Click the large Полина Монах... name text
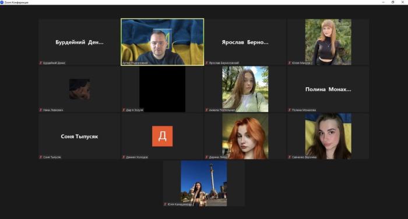Screen dimensions: 408x219 pyautogui.click(x=328, y=89)
